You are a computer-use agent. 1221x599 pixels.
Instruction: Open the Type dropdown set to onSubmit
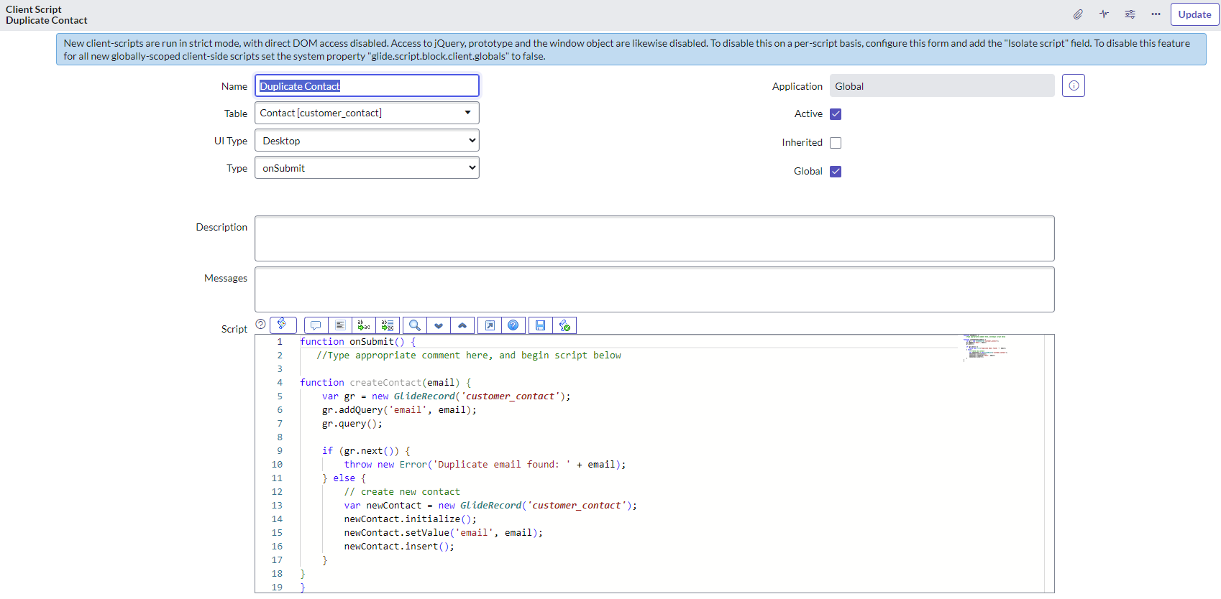367,168
